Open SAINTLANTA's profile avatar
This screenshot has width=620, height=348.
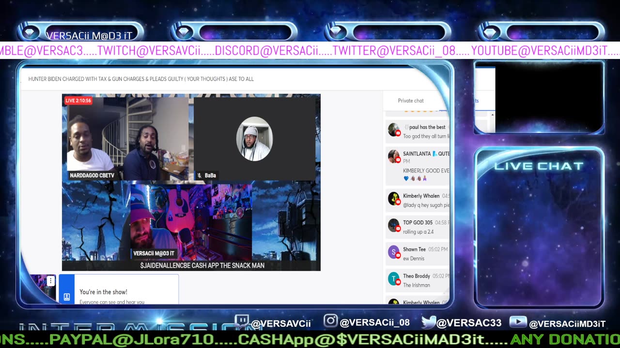pyautogui.click(x=394, y=156)
